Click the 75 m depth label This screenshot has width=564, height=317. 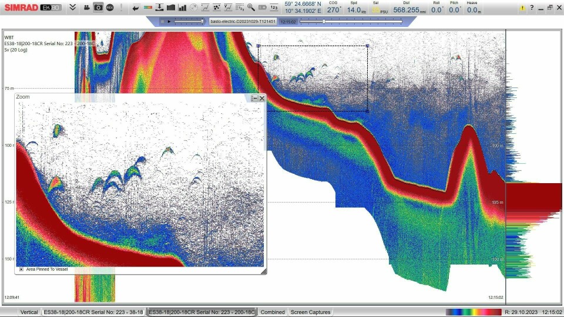coord(9,88)
